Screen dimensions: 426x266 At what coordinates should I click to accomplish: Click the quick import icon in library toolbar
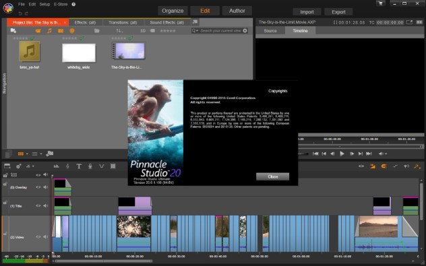(13, 31)
